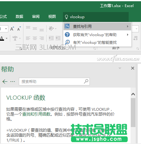Image resolution: width=141 pixels, height=144 pixels.
Task: Expand the 查找与引用 submenu arrow
Action: (128, 27)
